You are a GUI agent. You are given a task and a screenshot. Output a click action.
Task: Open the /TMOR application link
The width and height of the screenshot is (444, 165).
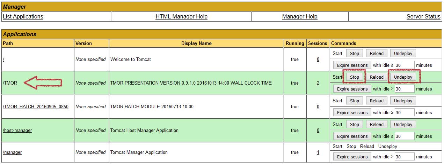tap(10, 83)
